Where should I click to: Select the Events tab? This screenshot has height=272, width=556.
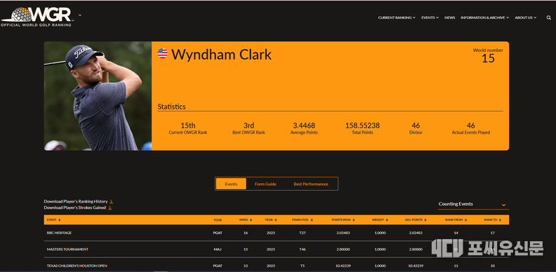(231, 184)
